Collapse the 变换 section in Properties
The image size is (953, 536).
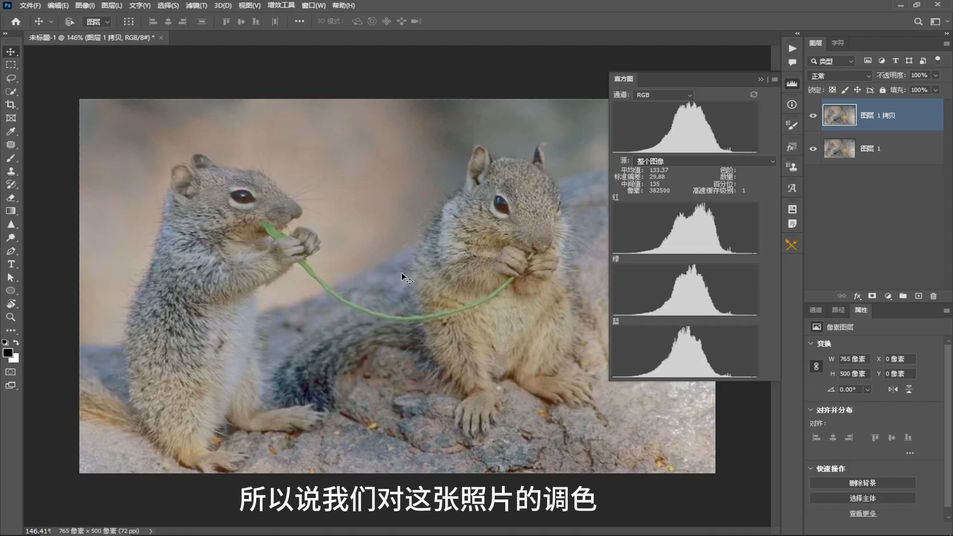[811, 343]
